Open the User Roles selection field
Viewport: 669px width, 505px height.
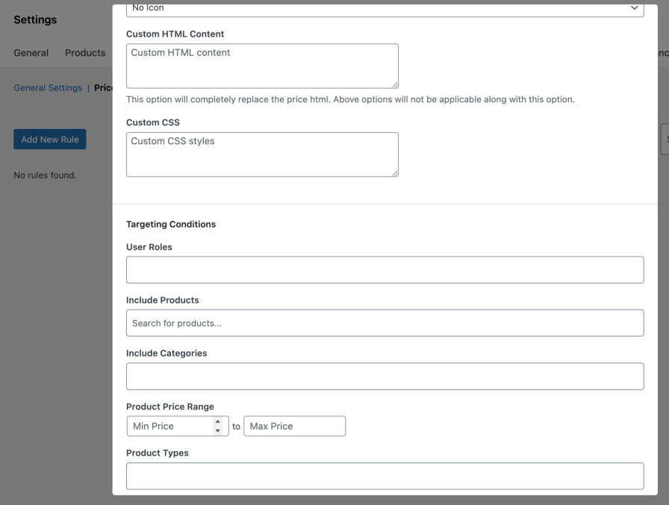[385, 269]
